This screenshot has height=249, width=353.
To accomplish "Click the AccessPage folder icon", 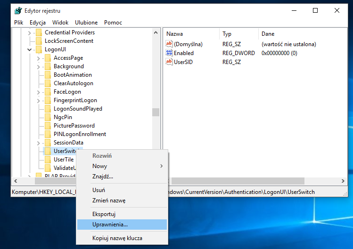I will pyautogui.click(x=48, y=58).
